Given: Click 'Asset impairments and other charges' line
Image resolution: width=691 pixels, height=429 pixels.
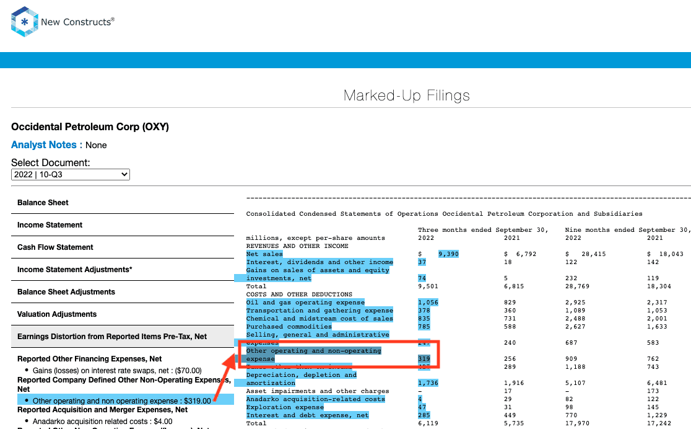Looking at the screenshot, I should pyautogui.click(x=318, y=391).
